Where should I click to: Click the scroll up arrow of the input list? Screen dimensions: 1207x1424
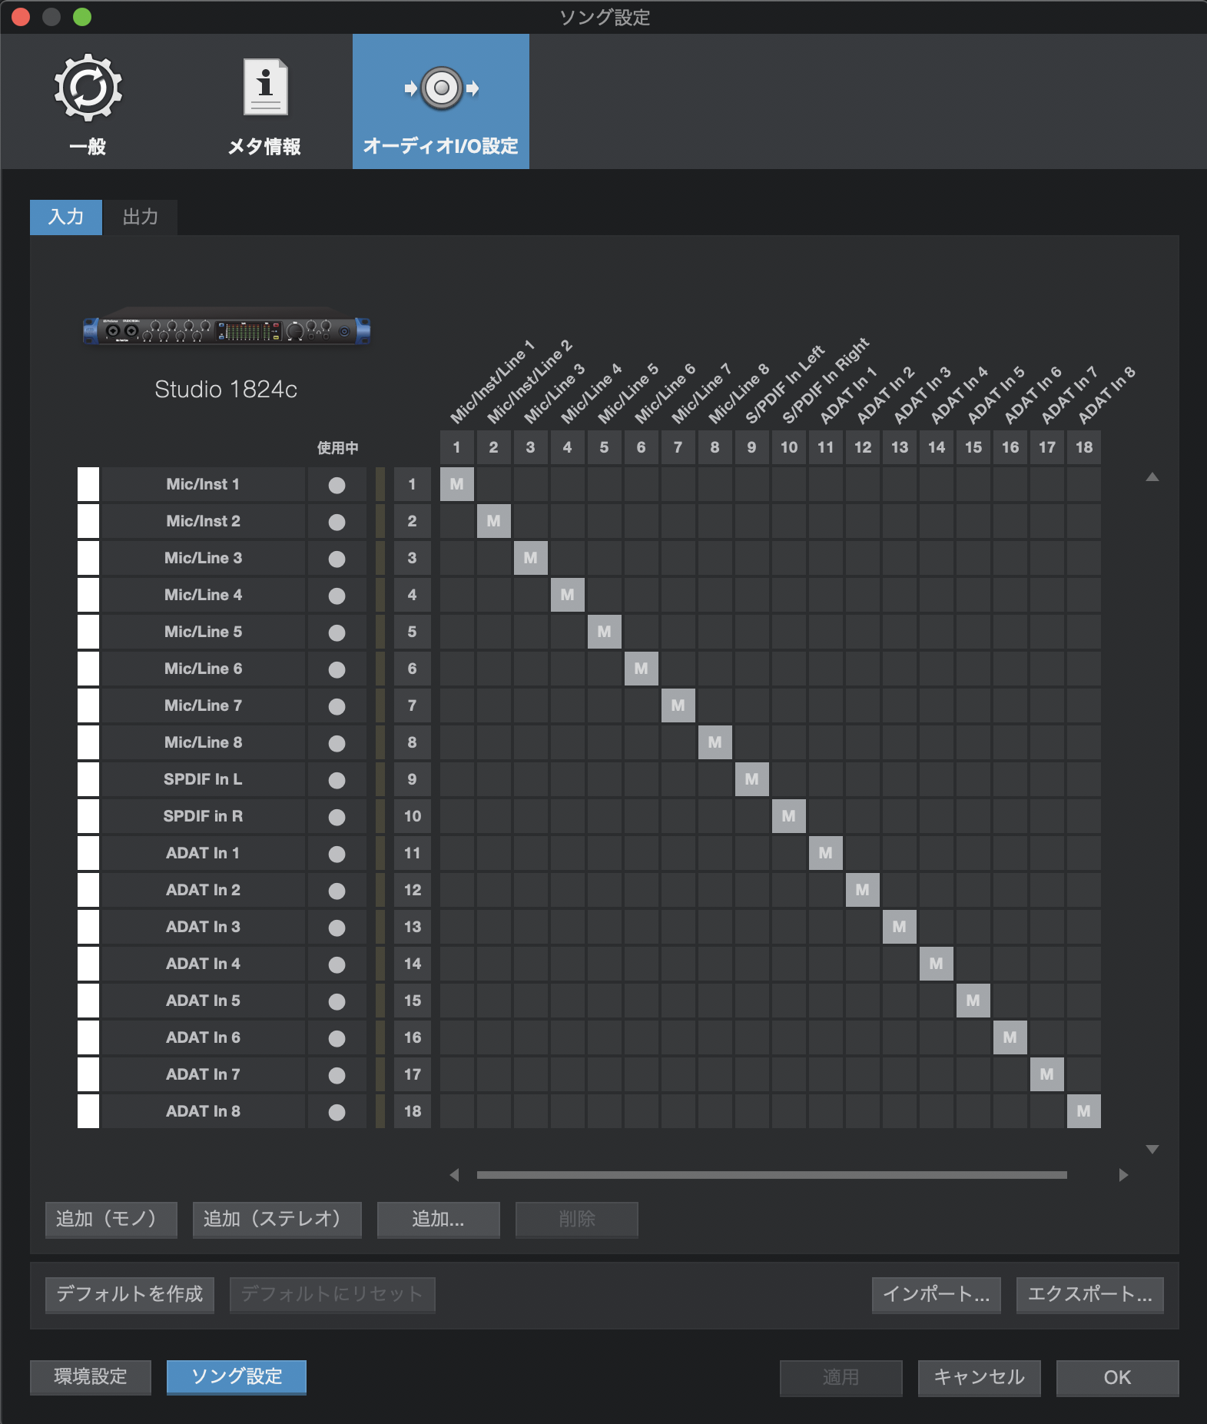coord(1152,477)
